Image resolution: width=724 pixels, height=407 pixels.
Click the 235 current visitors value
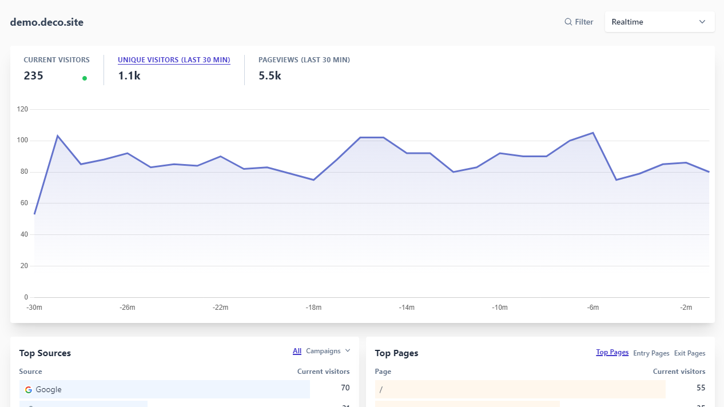[x=33, y=75]
